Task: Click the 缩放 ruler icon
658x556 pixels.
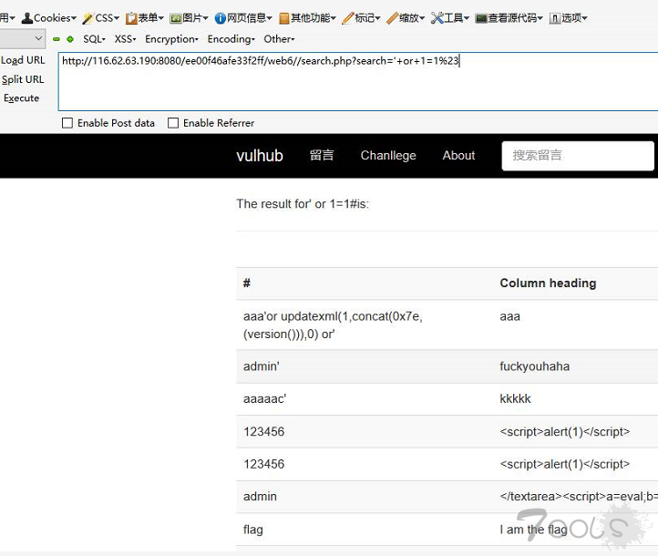Action: click(392, 18)
